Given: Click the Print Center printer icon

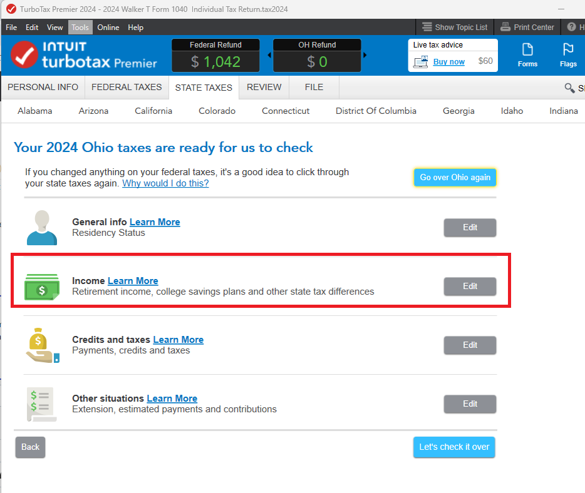Looking at the screenshot, I should tap(505, 27).
